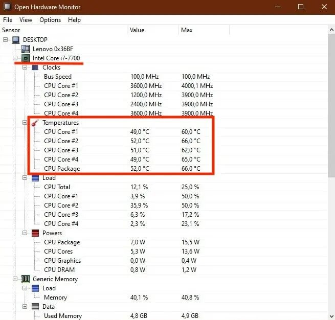The width and height of the screenshot is (335, 320).
Task: Click the Max column header
Action: pos(204,30)
